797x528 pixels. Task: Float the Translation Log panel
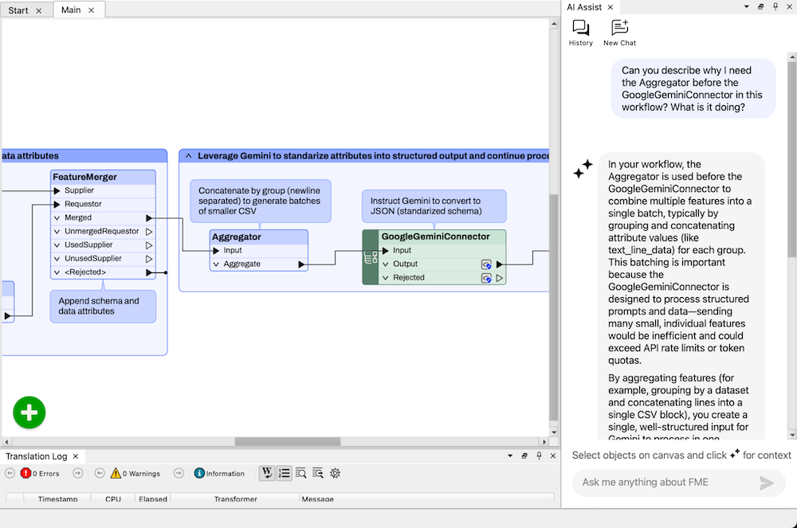tap(524, 456)
